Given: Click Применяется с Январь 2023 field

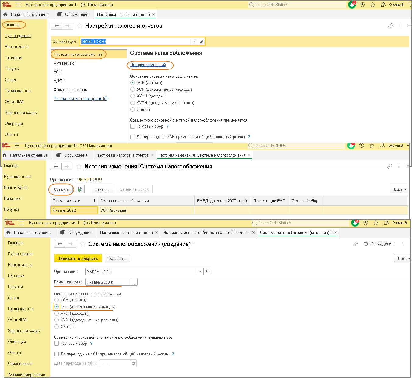Looking at the screenshot, I should coord(108,282).
